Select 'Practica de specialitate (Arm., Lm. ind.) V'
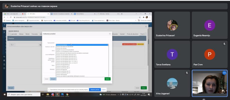The image size is (230, 100). (82, 61)
